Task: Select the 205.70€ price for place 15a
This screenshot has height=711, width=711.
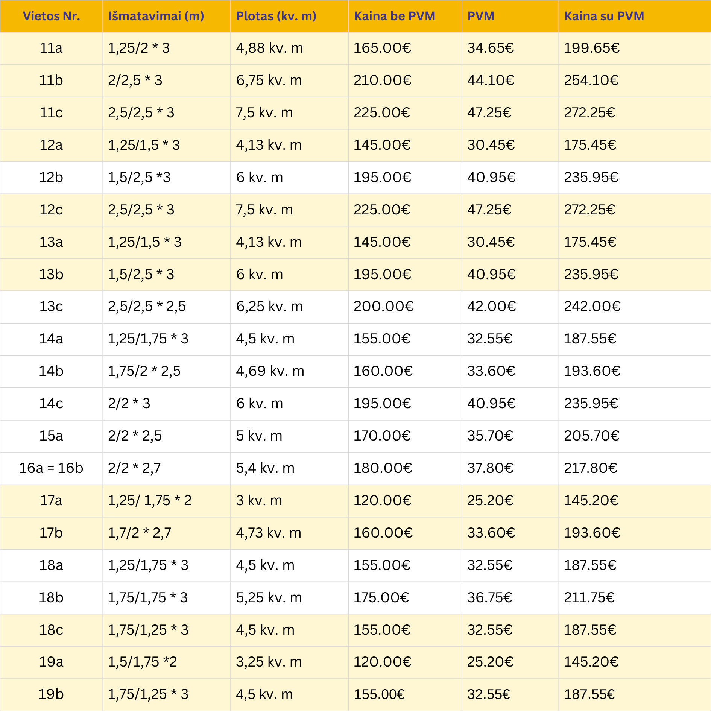Action: click(x=591, y=436)
